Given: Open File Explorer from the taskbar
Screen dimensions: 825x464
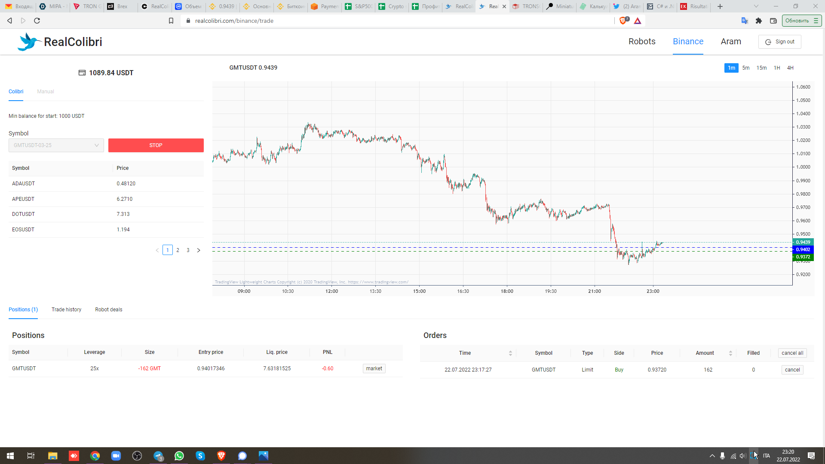Looking at the screenshot, I should point(52,456).
